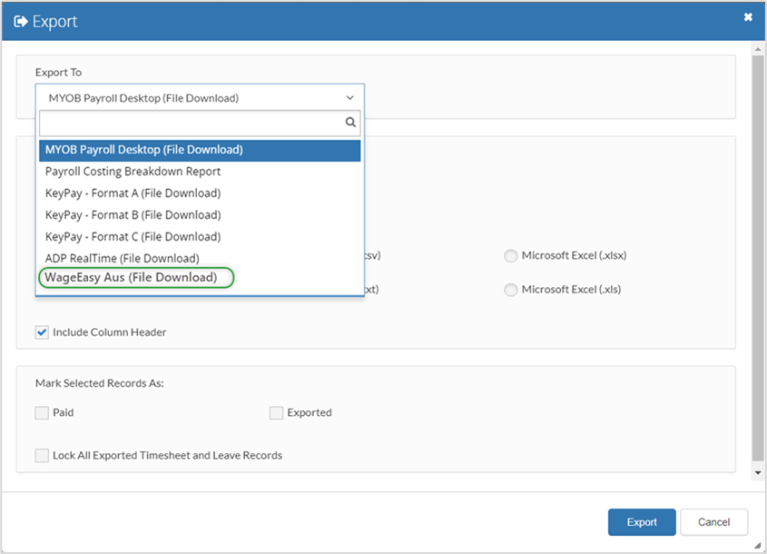Select KeyPay - Format C (File Download)

tap(200, 237)
